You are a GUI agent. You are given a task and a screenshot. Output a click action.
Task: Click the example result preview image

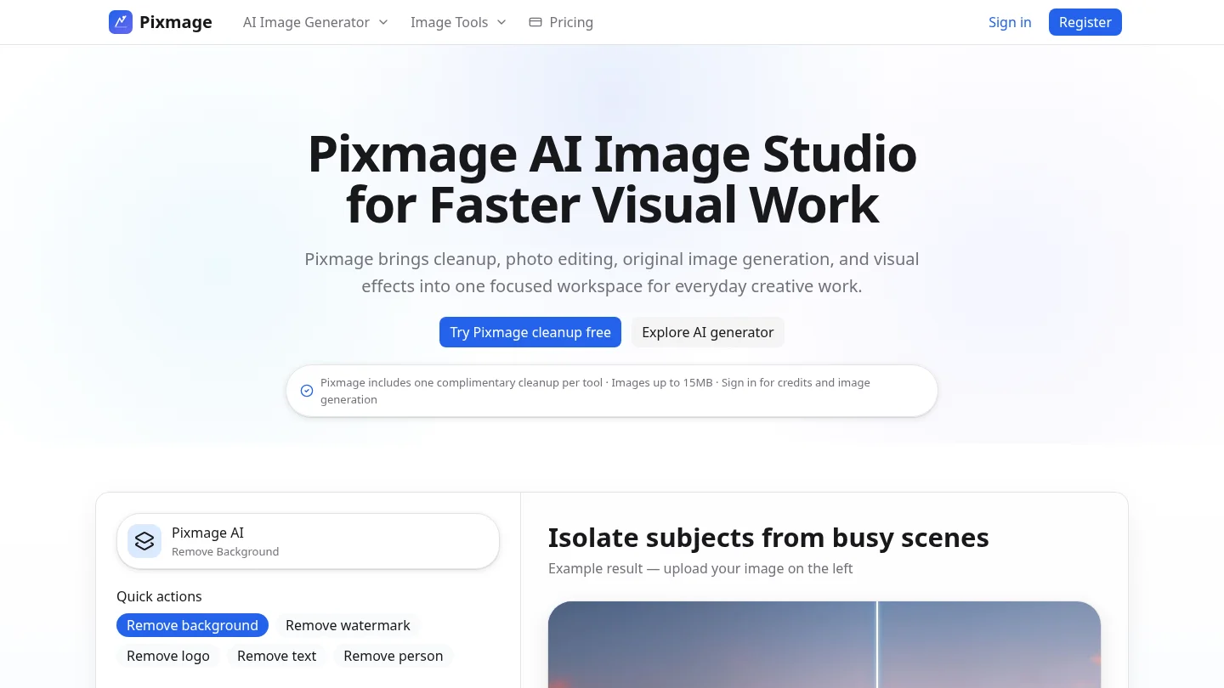[x=824, y=645]
